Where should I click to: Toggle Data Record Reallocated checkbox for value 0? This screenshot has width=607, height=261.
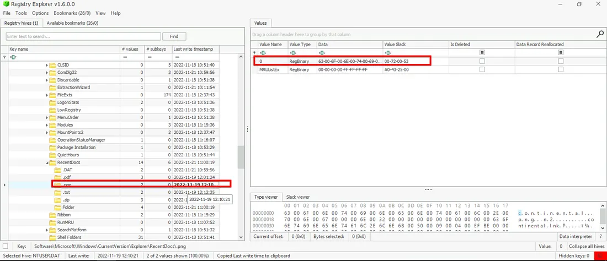pos(561,61)
